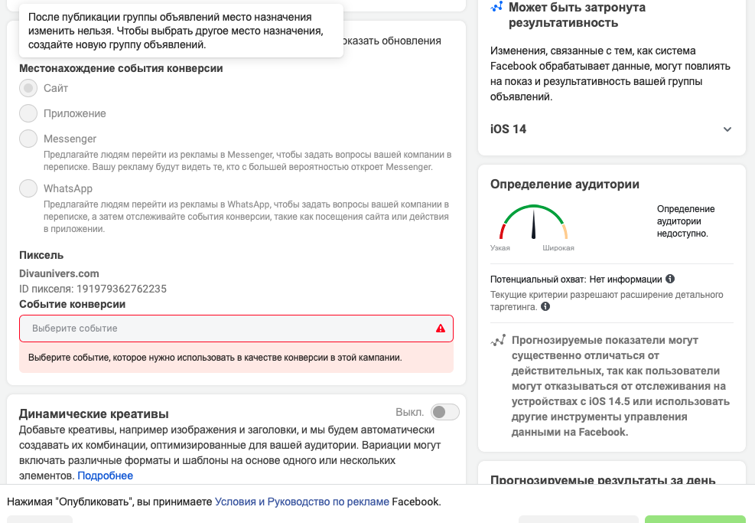The height and width of the screenshot is (523, 755).
Task: Expand the iOS 14 section chevron
Action: tap(727, 129)
